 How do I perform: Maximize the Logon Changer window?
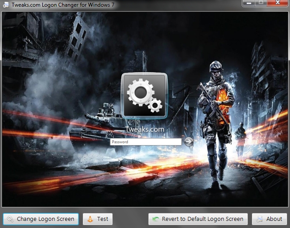(261, 3)
